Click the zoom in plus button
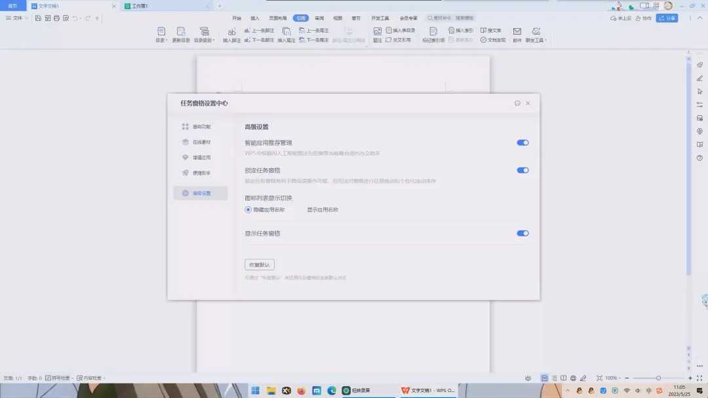708x398 pixels. [x=690, y=378]
